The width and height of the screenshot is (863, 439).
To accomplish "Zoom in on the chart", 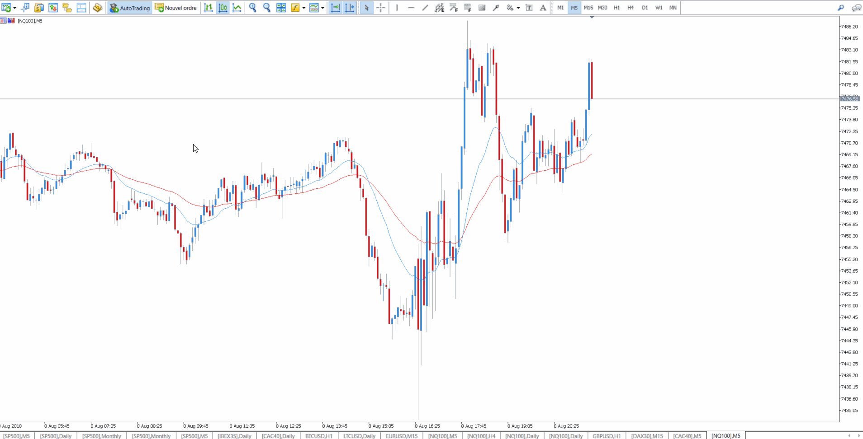I will 252,8.
